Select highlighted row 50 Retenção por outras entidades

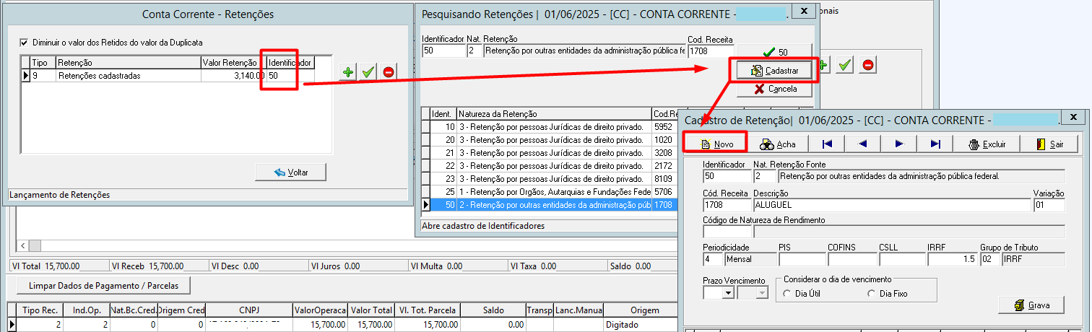pos(551,205)
